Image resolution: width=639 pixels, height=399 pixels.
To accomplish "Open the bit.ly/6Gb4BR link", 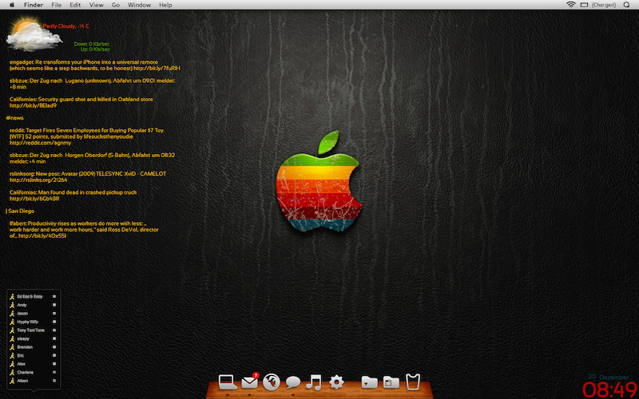I will pos(34,199).
